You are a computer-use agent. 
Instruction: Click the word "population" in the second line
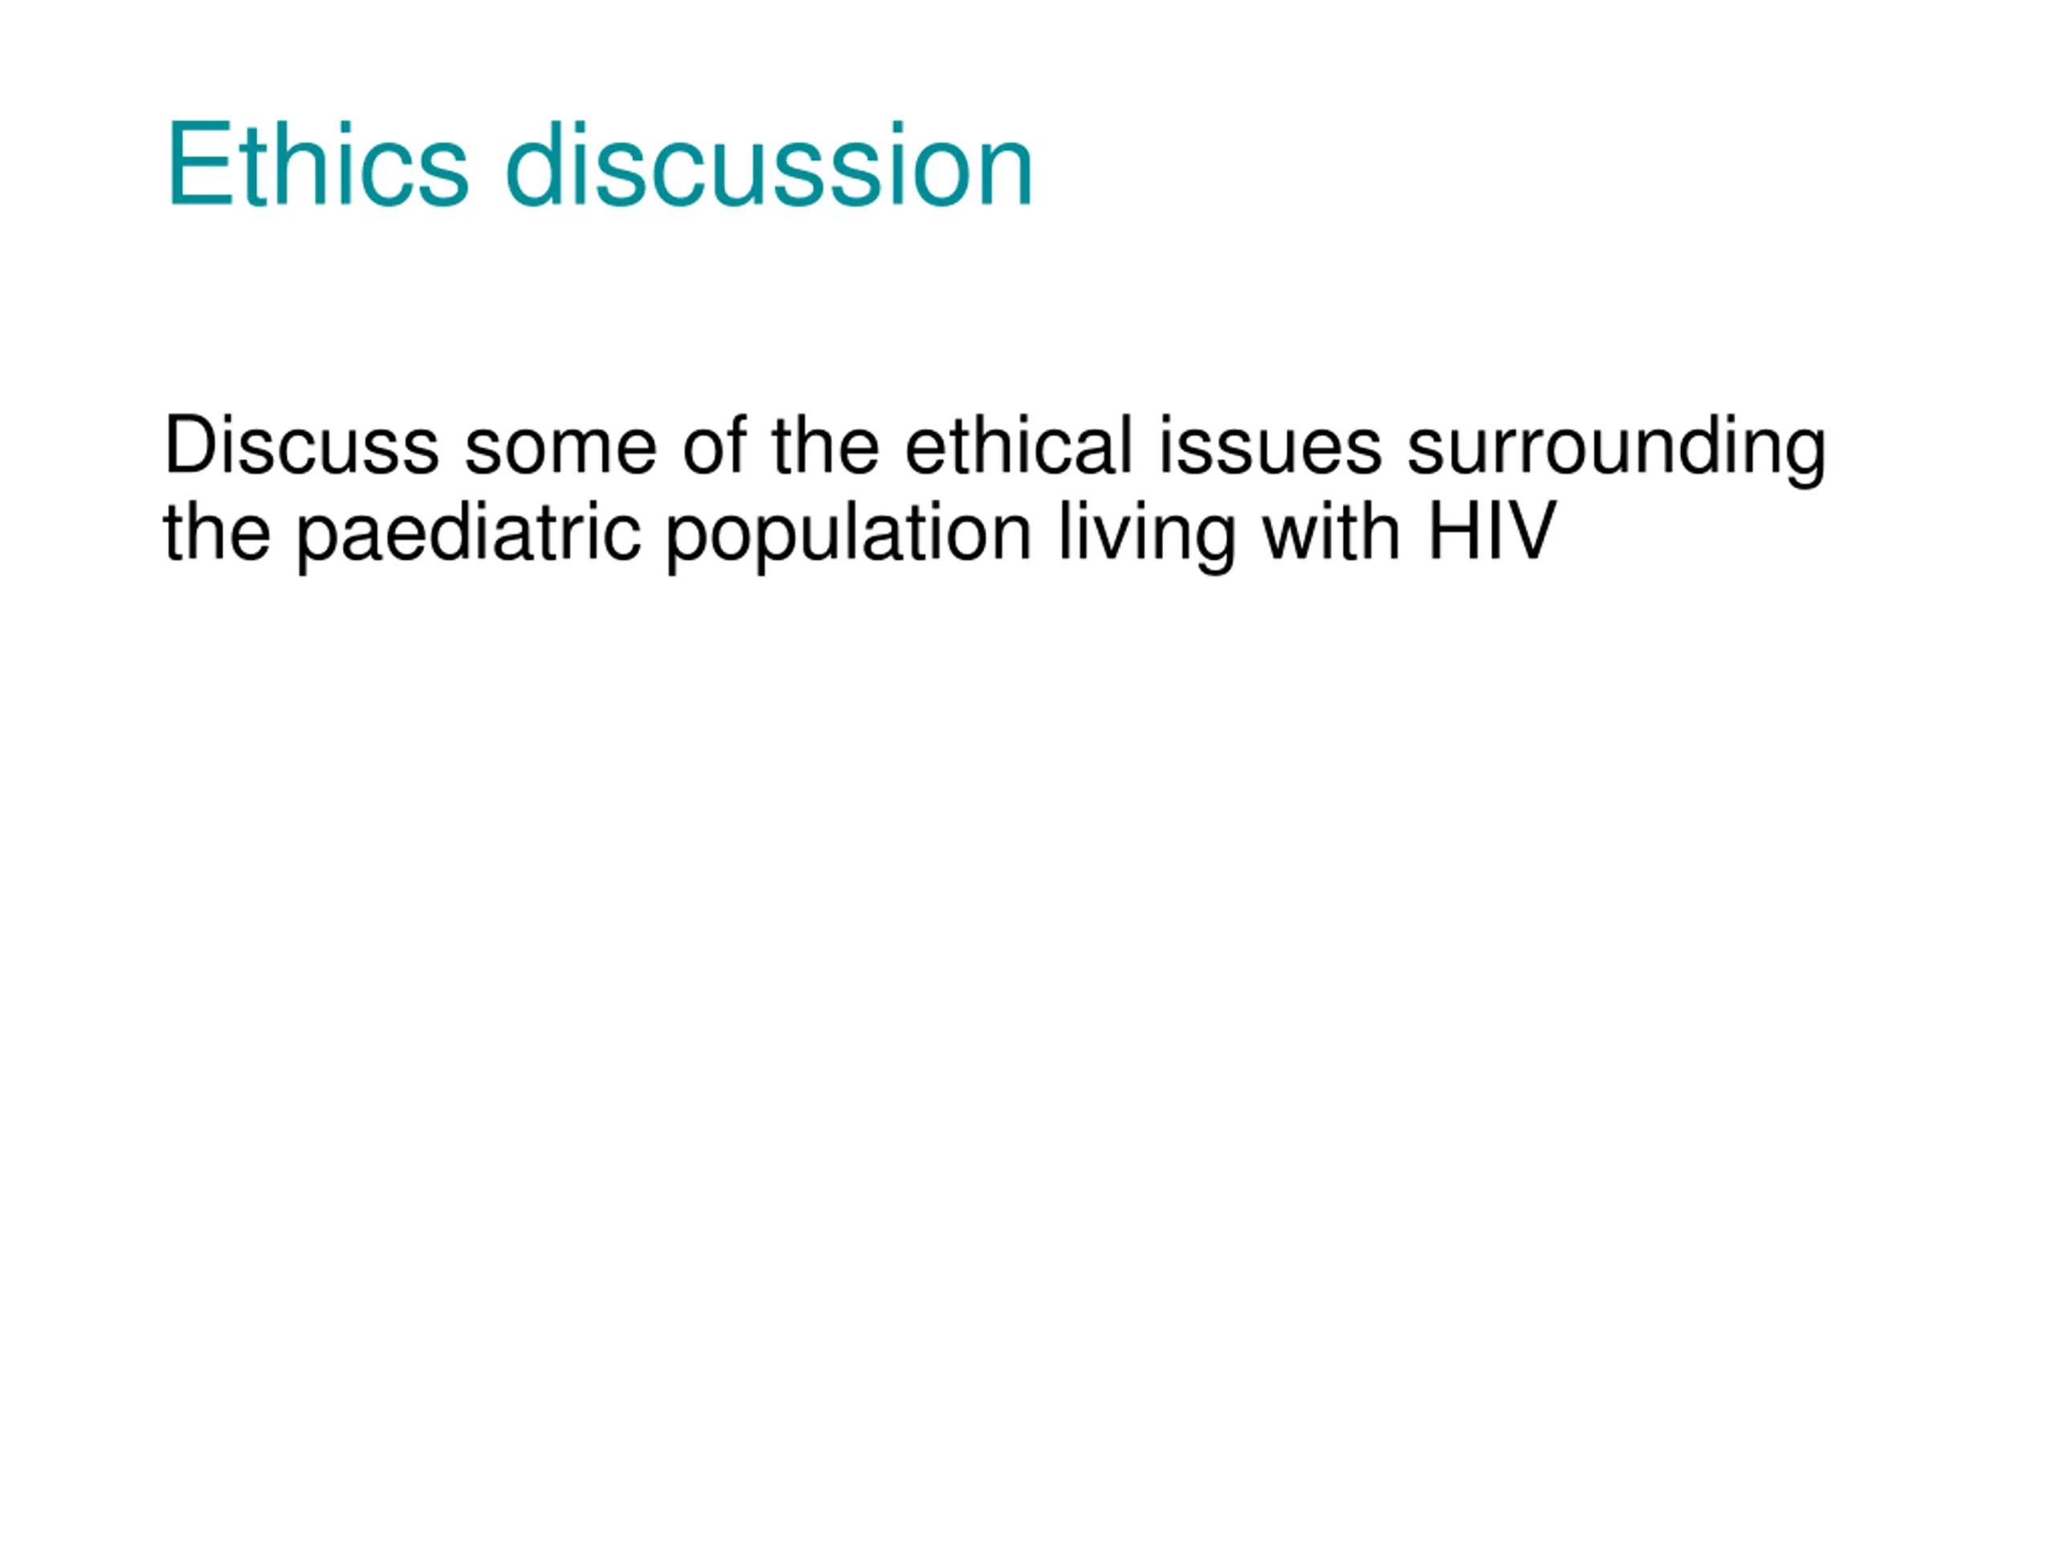tap(849, 534)
